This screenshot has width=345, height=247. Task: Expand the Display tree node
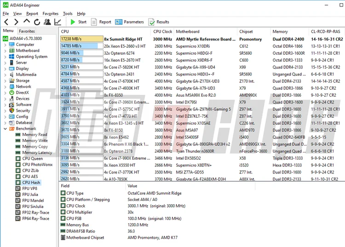tap(5, 69)
